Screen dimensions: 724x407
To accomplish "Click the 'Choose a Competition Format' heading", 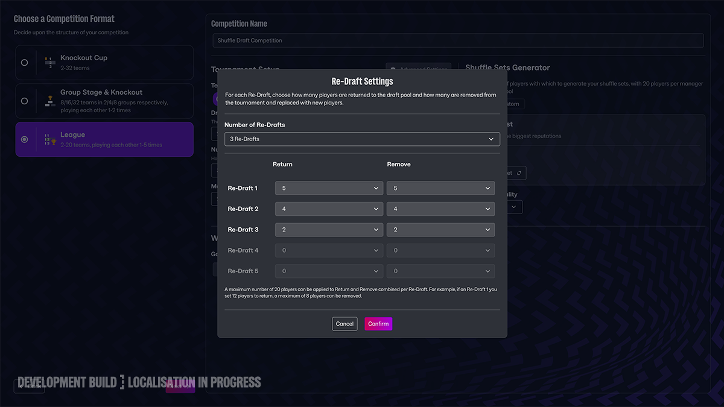I will click(64, 19).
